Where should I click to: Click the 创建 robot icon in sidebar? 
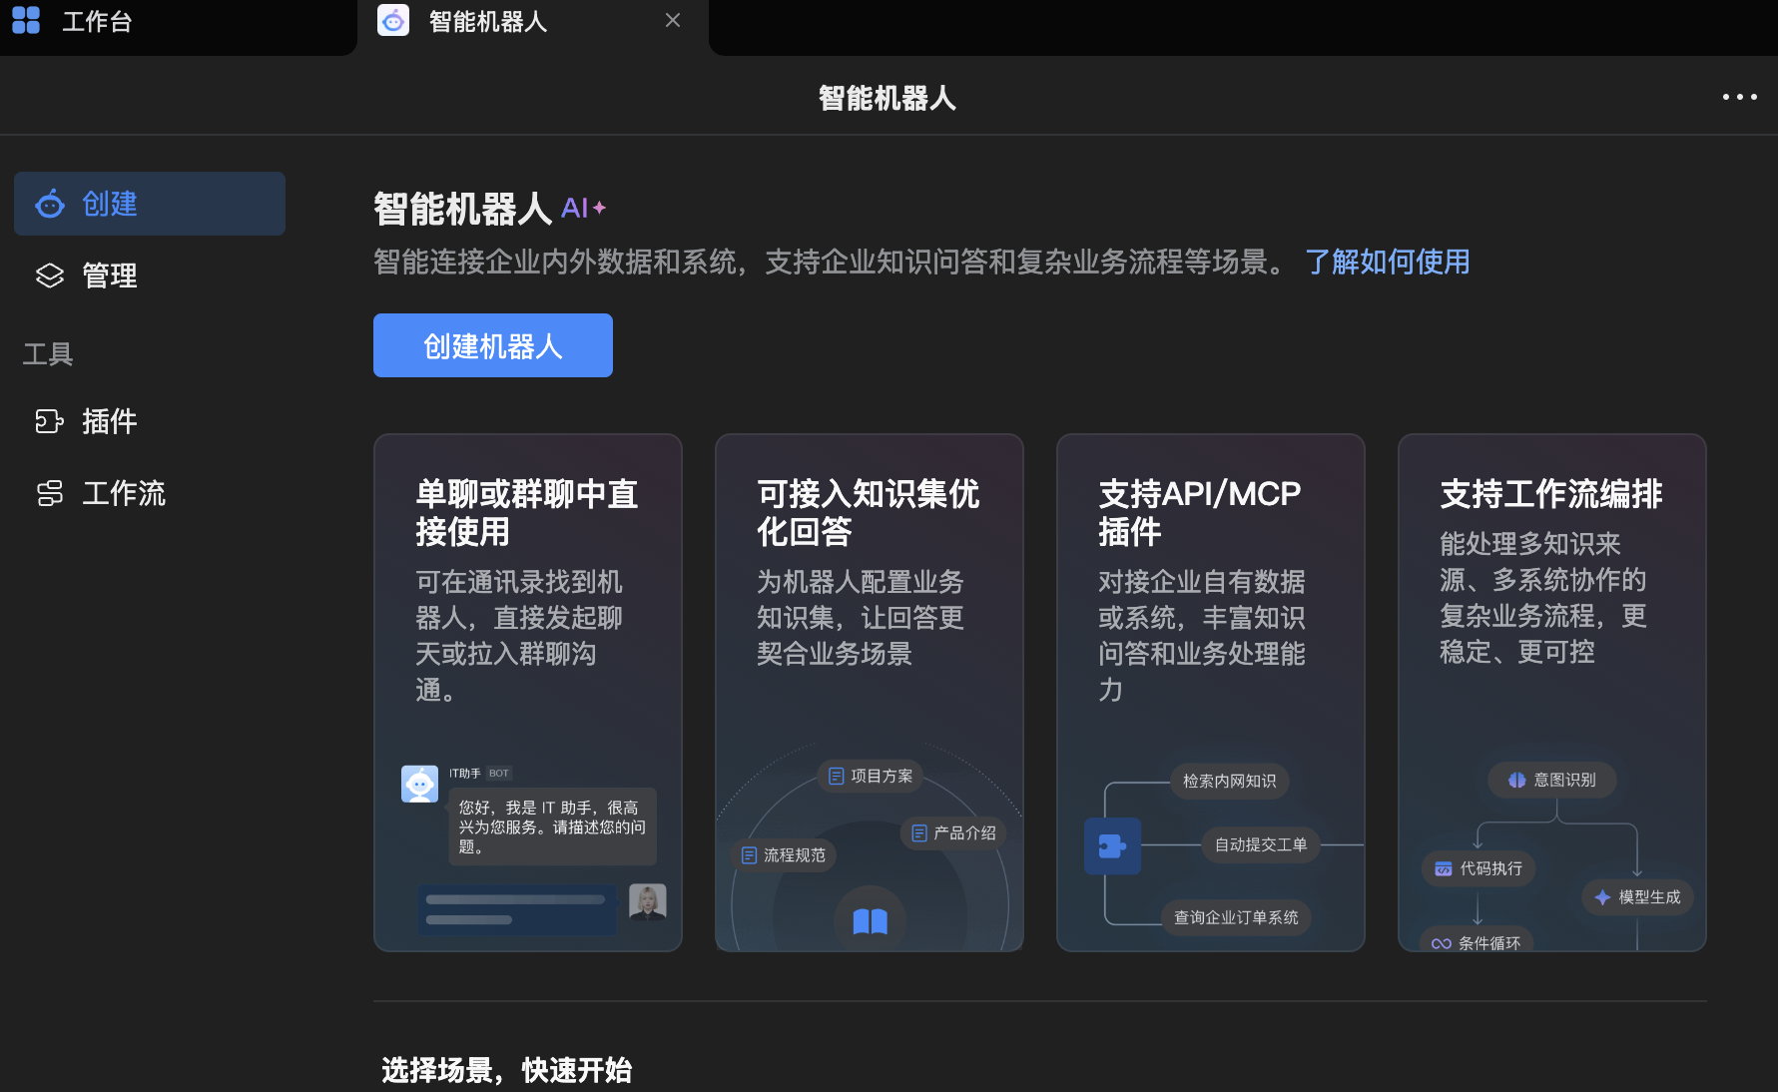(50, 204)
